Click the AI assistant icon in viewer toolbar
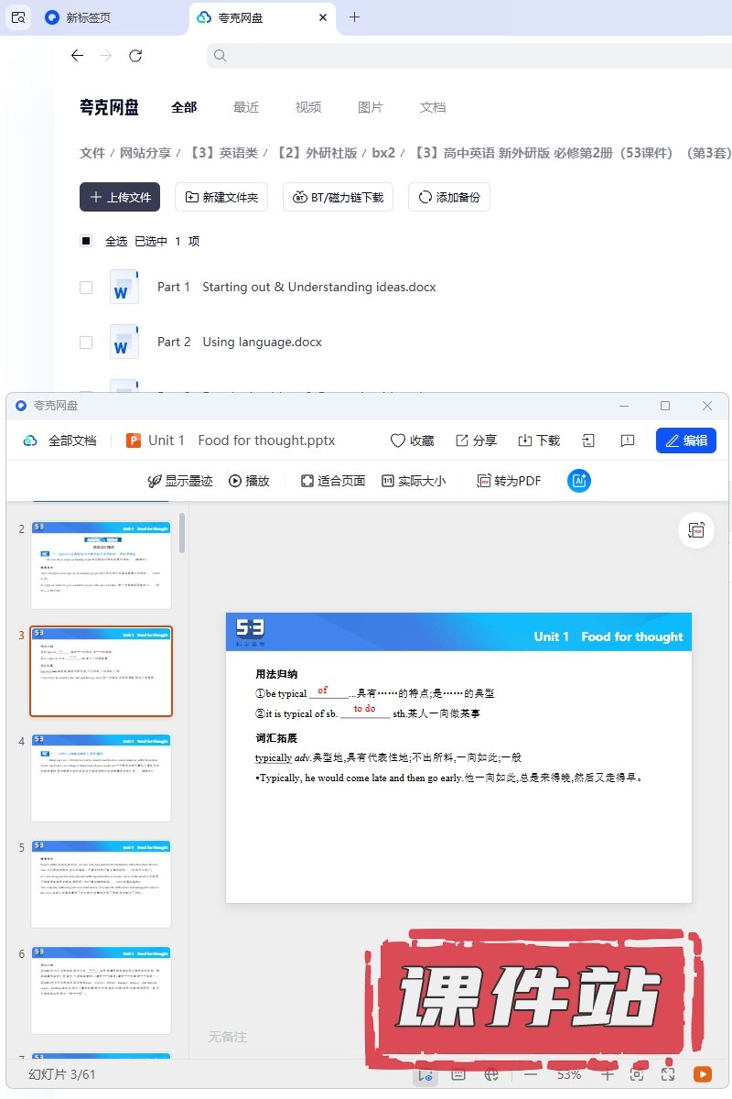The width and height of the screenshot is (732, 1099). click(578, 481)
